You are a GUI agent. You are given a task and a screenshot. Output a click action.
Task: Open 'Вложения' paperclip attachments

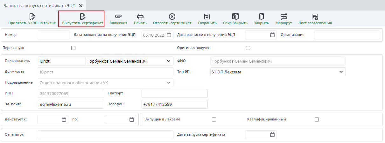point(118,17)
